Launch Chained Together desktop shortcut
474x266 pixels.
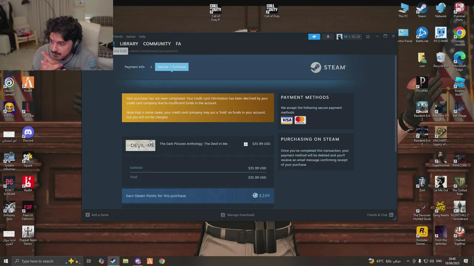(x=460, y=236)
